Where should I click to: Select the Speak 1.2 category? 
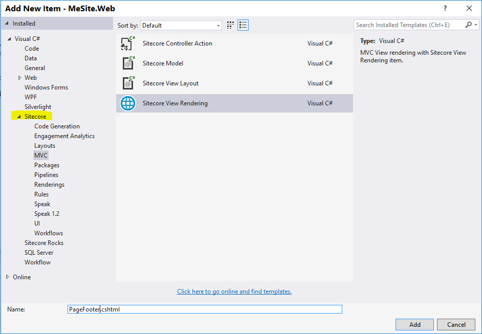pyautogui.click(x=47, y=214)
